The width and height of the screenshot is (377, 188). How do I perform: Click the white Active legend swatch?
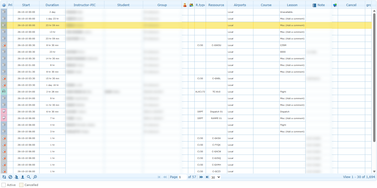click(x=4, y=185)
